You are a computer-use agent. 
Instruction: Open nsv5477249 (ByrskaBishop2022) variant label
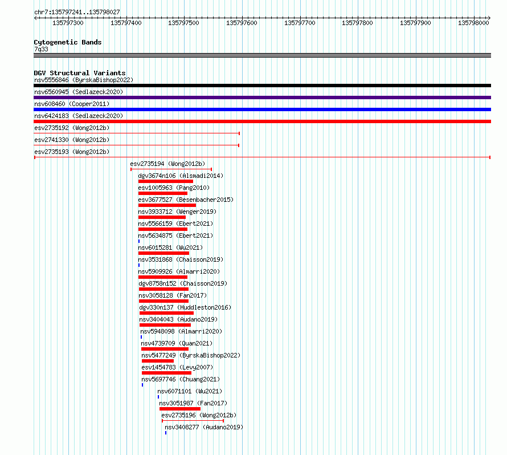[x=191, y=355]
